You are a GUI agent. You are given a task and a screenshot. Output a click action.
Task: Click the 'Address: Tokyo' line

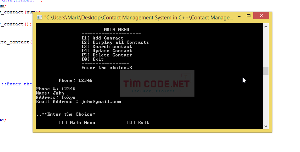pos(56,97)
